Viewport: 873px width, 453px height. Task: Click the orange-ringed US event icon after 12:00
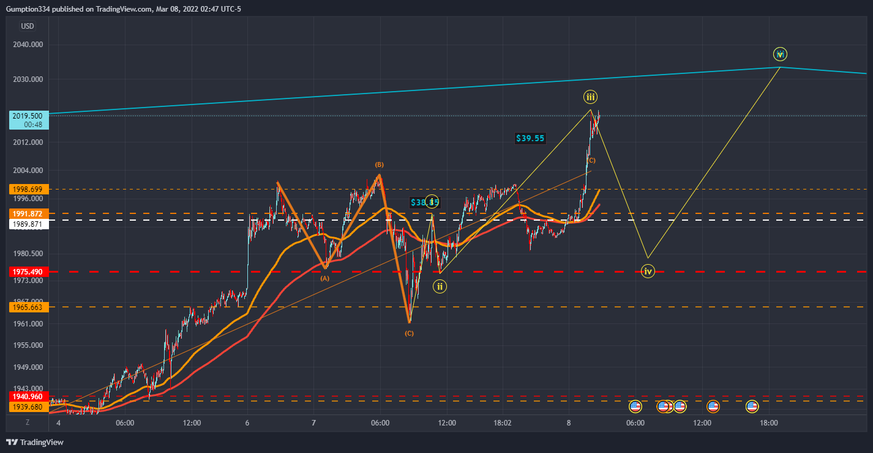[x=713, y=406]
